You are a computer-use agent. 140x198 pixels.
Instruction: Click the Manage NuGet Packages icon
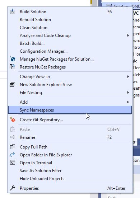(x=13, y=59)
